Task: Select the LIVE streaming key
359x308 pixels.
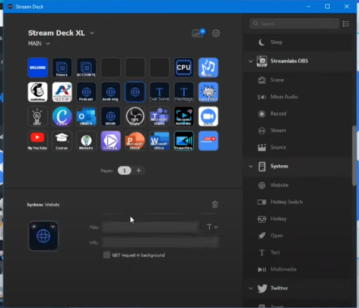Action: pos(208,141)
